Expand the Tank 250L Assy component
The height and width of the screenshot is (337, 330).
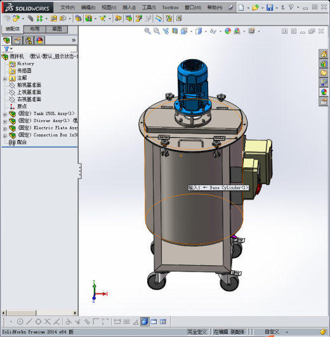5,114
